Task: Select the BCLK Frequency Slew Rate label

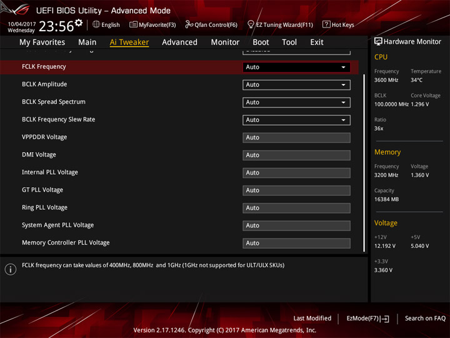Action: pyautogui.click(x=59, y=120)
